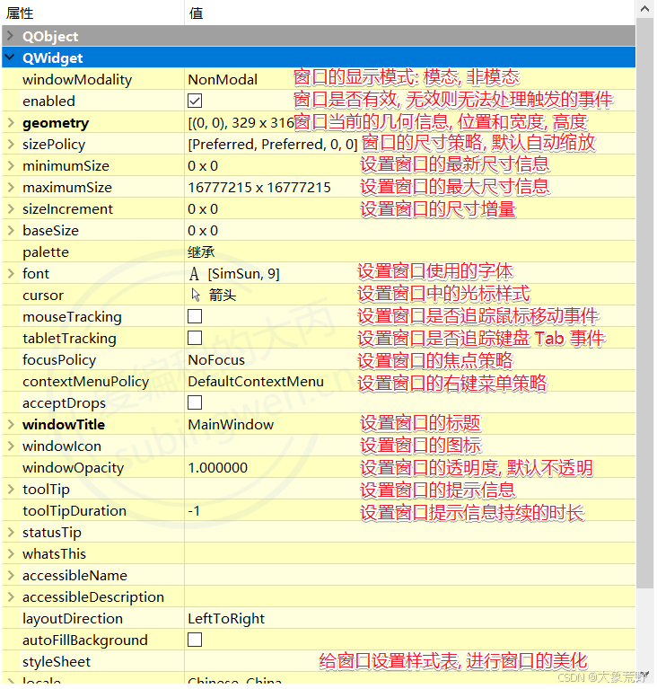Click the font letter A icon
The width and height of the screenshot is (657, 689).
(194, 274)
